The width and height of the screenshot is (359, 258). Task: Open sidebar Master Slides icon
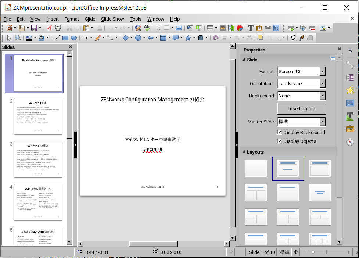(x=350, y=103)
